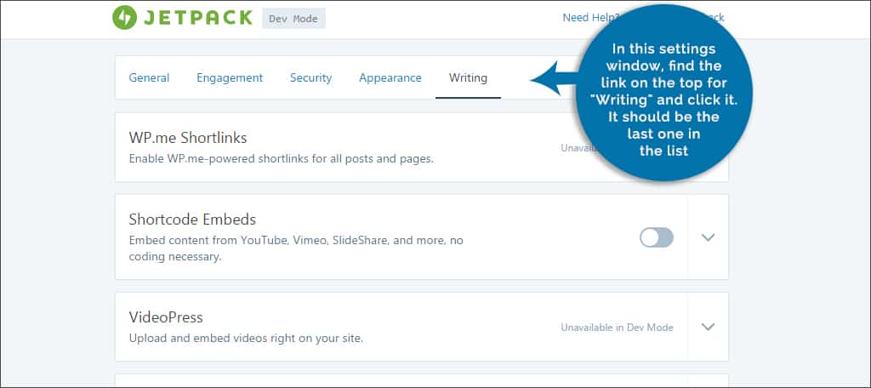Go to the Appearance tab

(390, 77)
